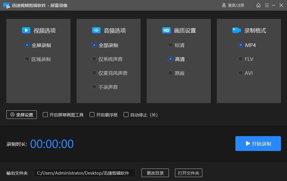Click the gear icon on 录屏设置 button

pos(12,115)
